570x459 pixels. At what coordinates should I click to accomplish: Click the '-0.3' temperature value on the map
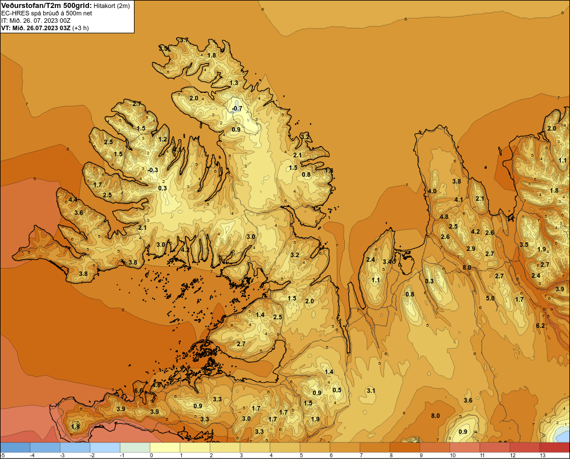[153, 170]
